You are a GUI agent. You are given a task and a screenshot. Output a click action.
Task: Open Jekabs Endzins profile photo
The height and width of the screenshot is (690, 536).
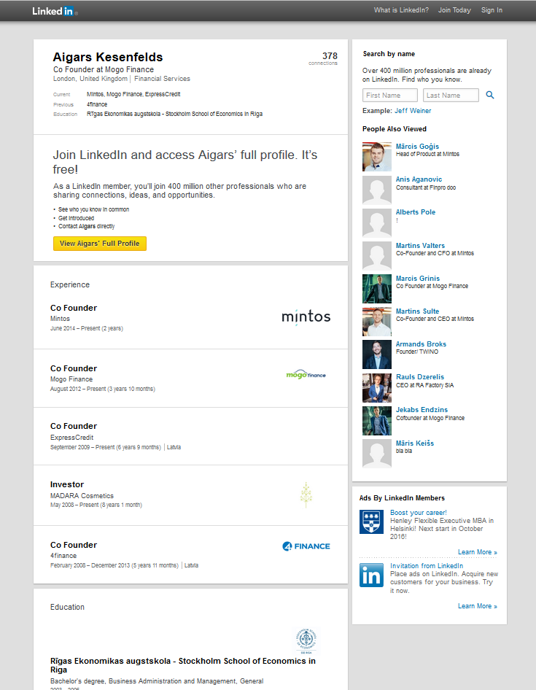click(377, 421)
